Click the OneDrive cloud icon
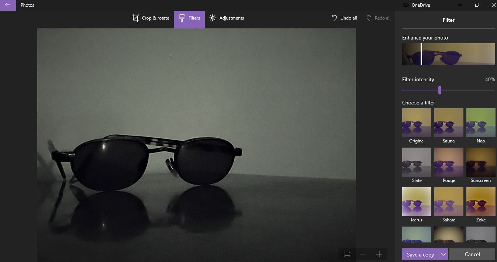The height and width of the screenshot is (262, 497). click(405, 5)
